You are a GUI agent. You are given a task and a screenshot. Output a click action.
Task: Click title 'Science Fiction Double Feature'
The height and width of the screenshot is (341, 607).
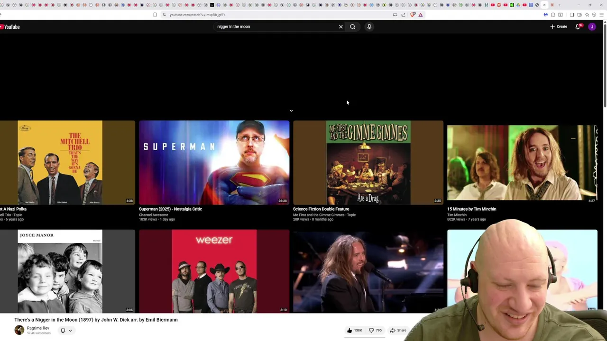(x=321, y=209)
